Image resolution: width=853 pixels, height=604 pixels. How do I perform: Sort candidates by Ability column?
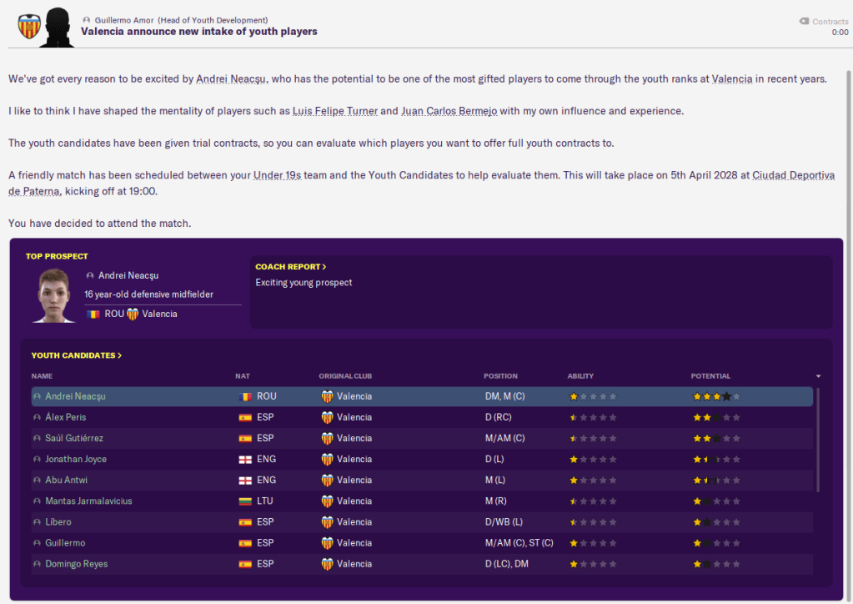click(580, 376)
